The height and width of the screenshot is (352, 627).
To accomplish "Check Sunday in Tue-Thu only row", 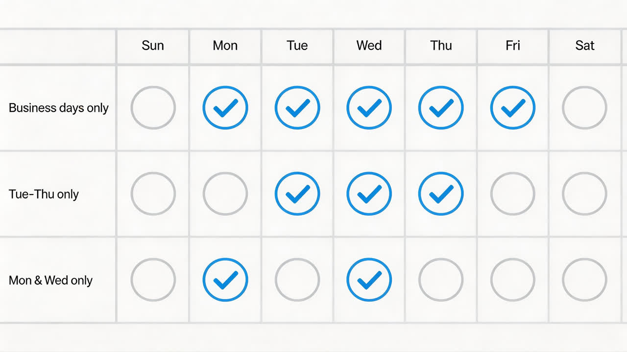I will click(153, 194).
